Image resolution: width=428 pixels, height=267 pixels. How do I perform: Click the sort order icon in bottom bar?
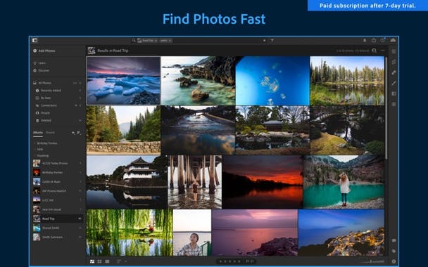pos(119,261)
